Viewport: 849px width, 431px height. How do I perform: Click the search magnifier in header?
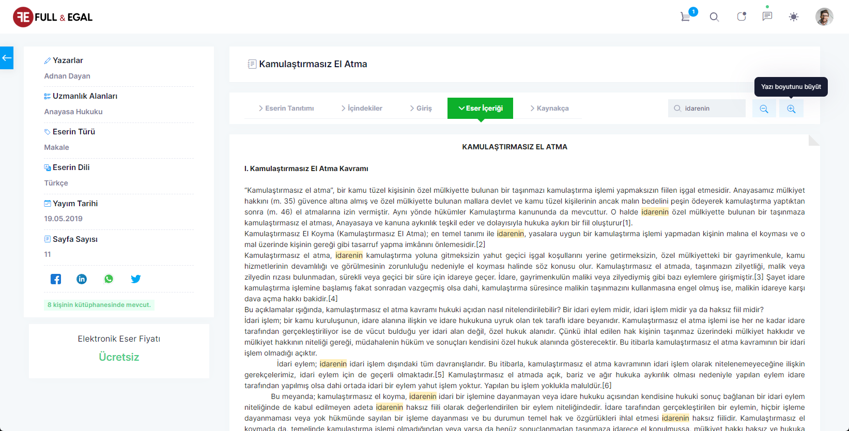tap(714, 17)
